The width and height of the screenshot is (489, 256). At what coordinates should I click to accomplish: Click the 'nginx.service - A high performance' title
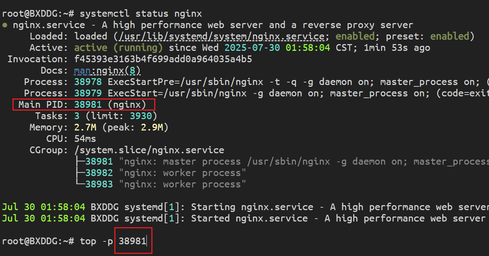(213, 25)
